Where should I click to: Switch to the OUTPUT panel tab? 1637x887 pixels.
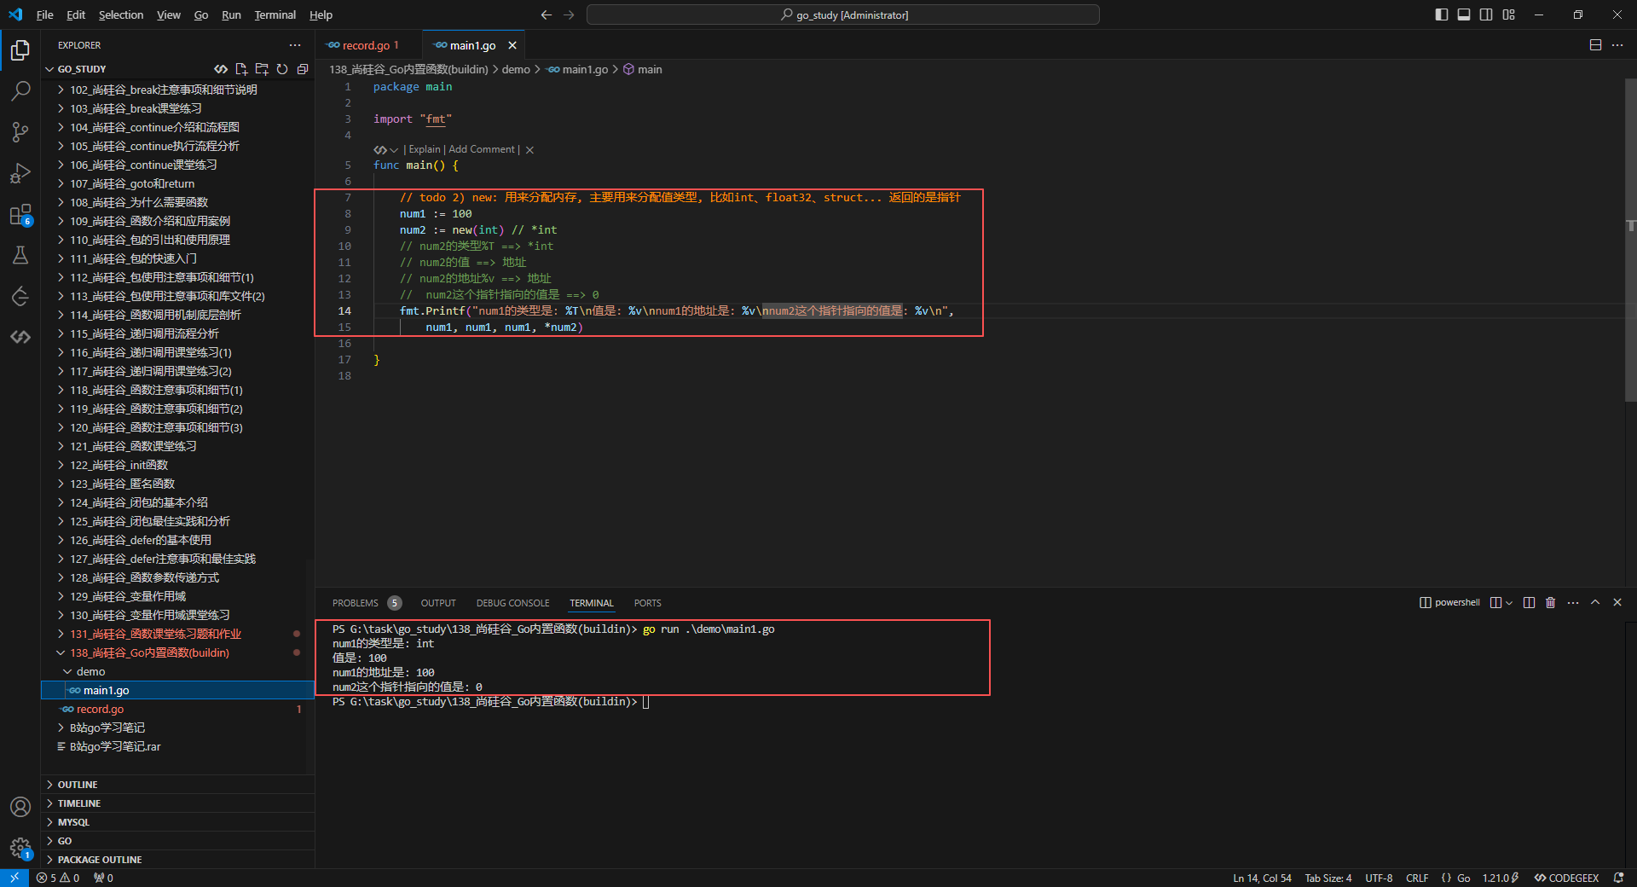[438, 603]
